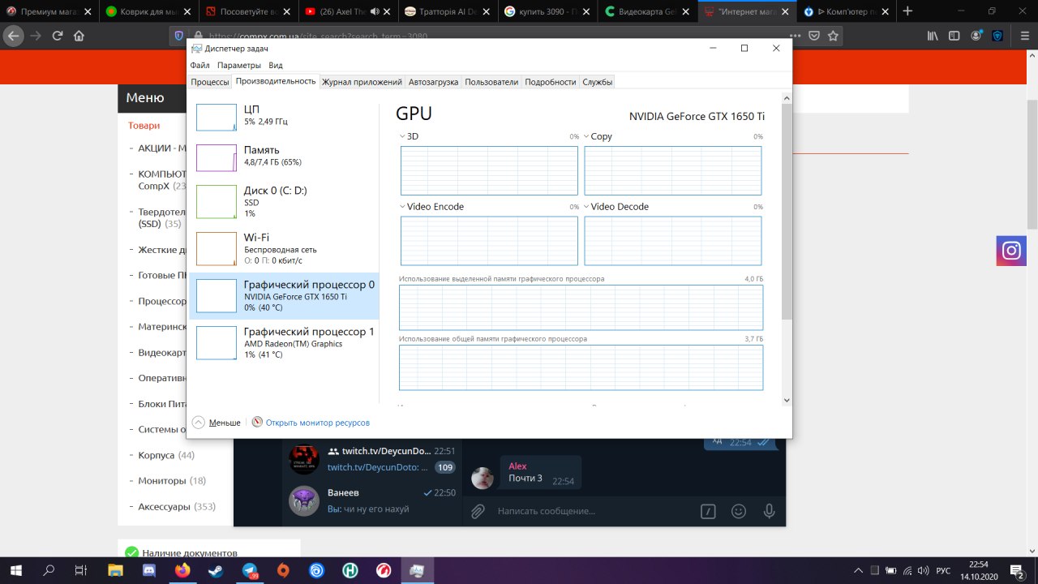The height and width of the screenshot is (584, 1038).
Task: Click Товари link in site menu
Action: [144, 126]
